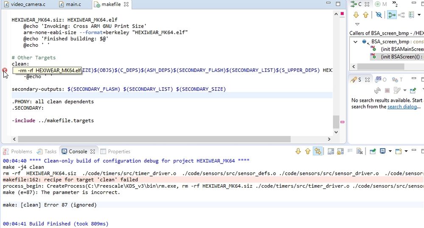Image resolution: width=424 pixels, height=228 pixels.
Task: Close the makefile editor tab
Action: click(x=126, y=4)
